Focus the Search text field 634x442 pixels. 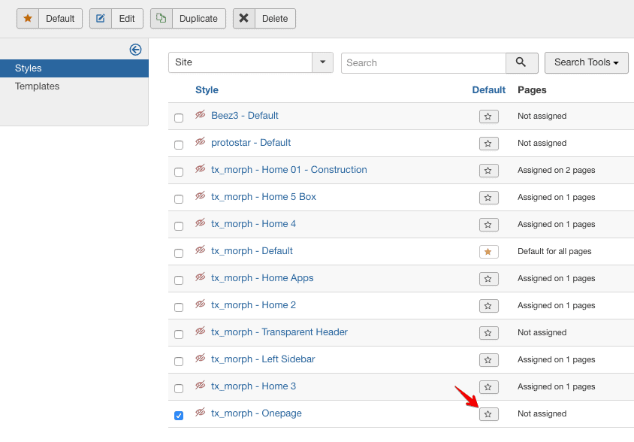424,62
